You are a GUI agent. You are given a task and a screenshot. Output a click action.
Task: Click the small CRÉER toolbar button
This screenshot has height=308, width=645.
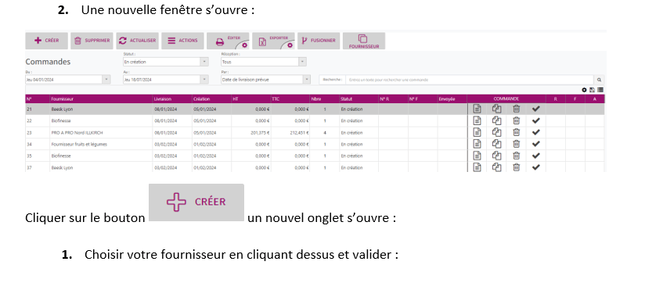click(x=46, y=41)
